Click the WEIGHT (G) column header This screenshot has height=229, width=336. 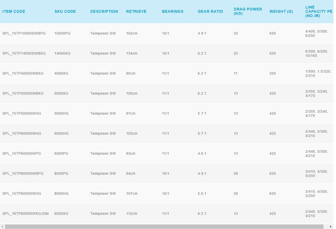281,12
